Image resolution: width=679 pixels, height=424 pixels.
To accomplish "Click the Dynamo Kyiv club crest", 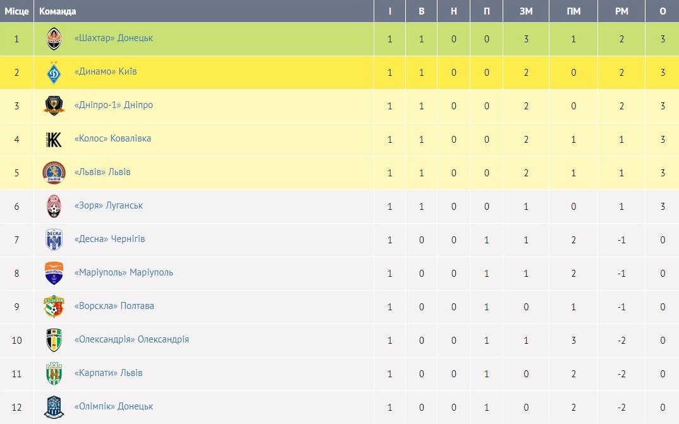I will pyautogui.click(x=54, y=72).
